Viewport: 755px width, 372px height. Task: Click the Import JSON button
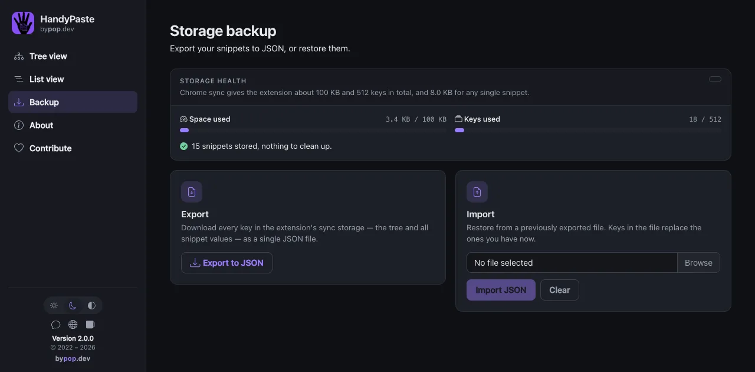point(501,290)
